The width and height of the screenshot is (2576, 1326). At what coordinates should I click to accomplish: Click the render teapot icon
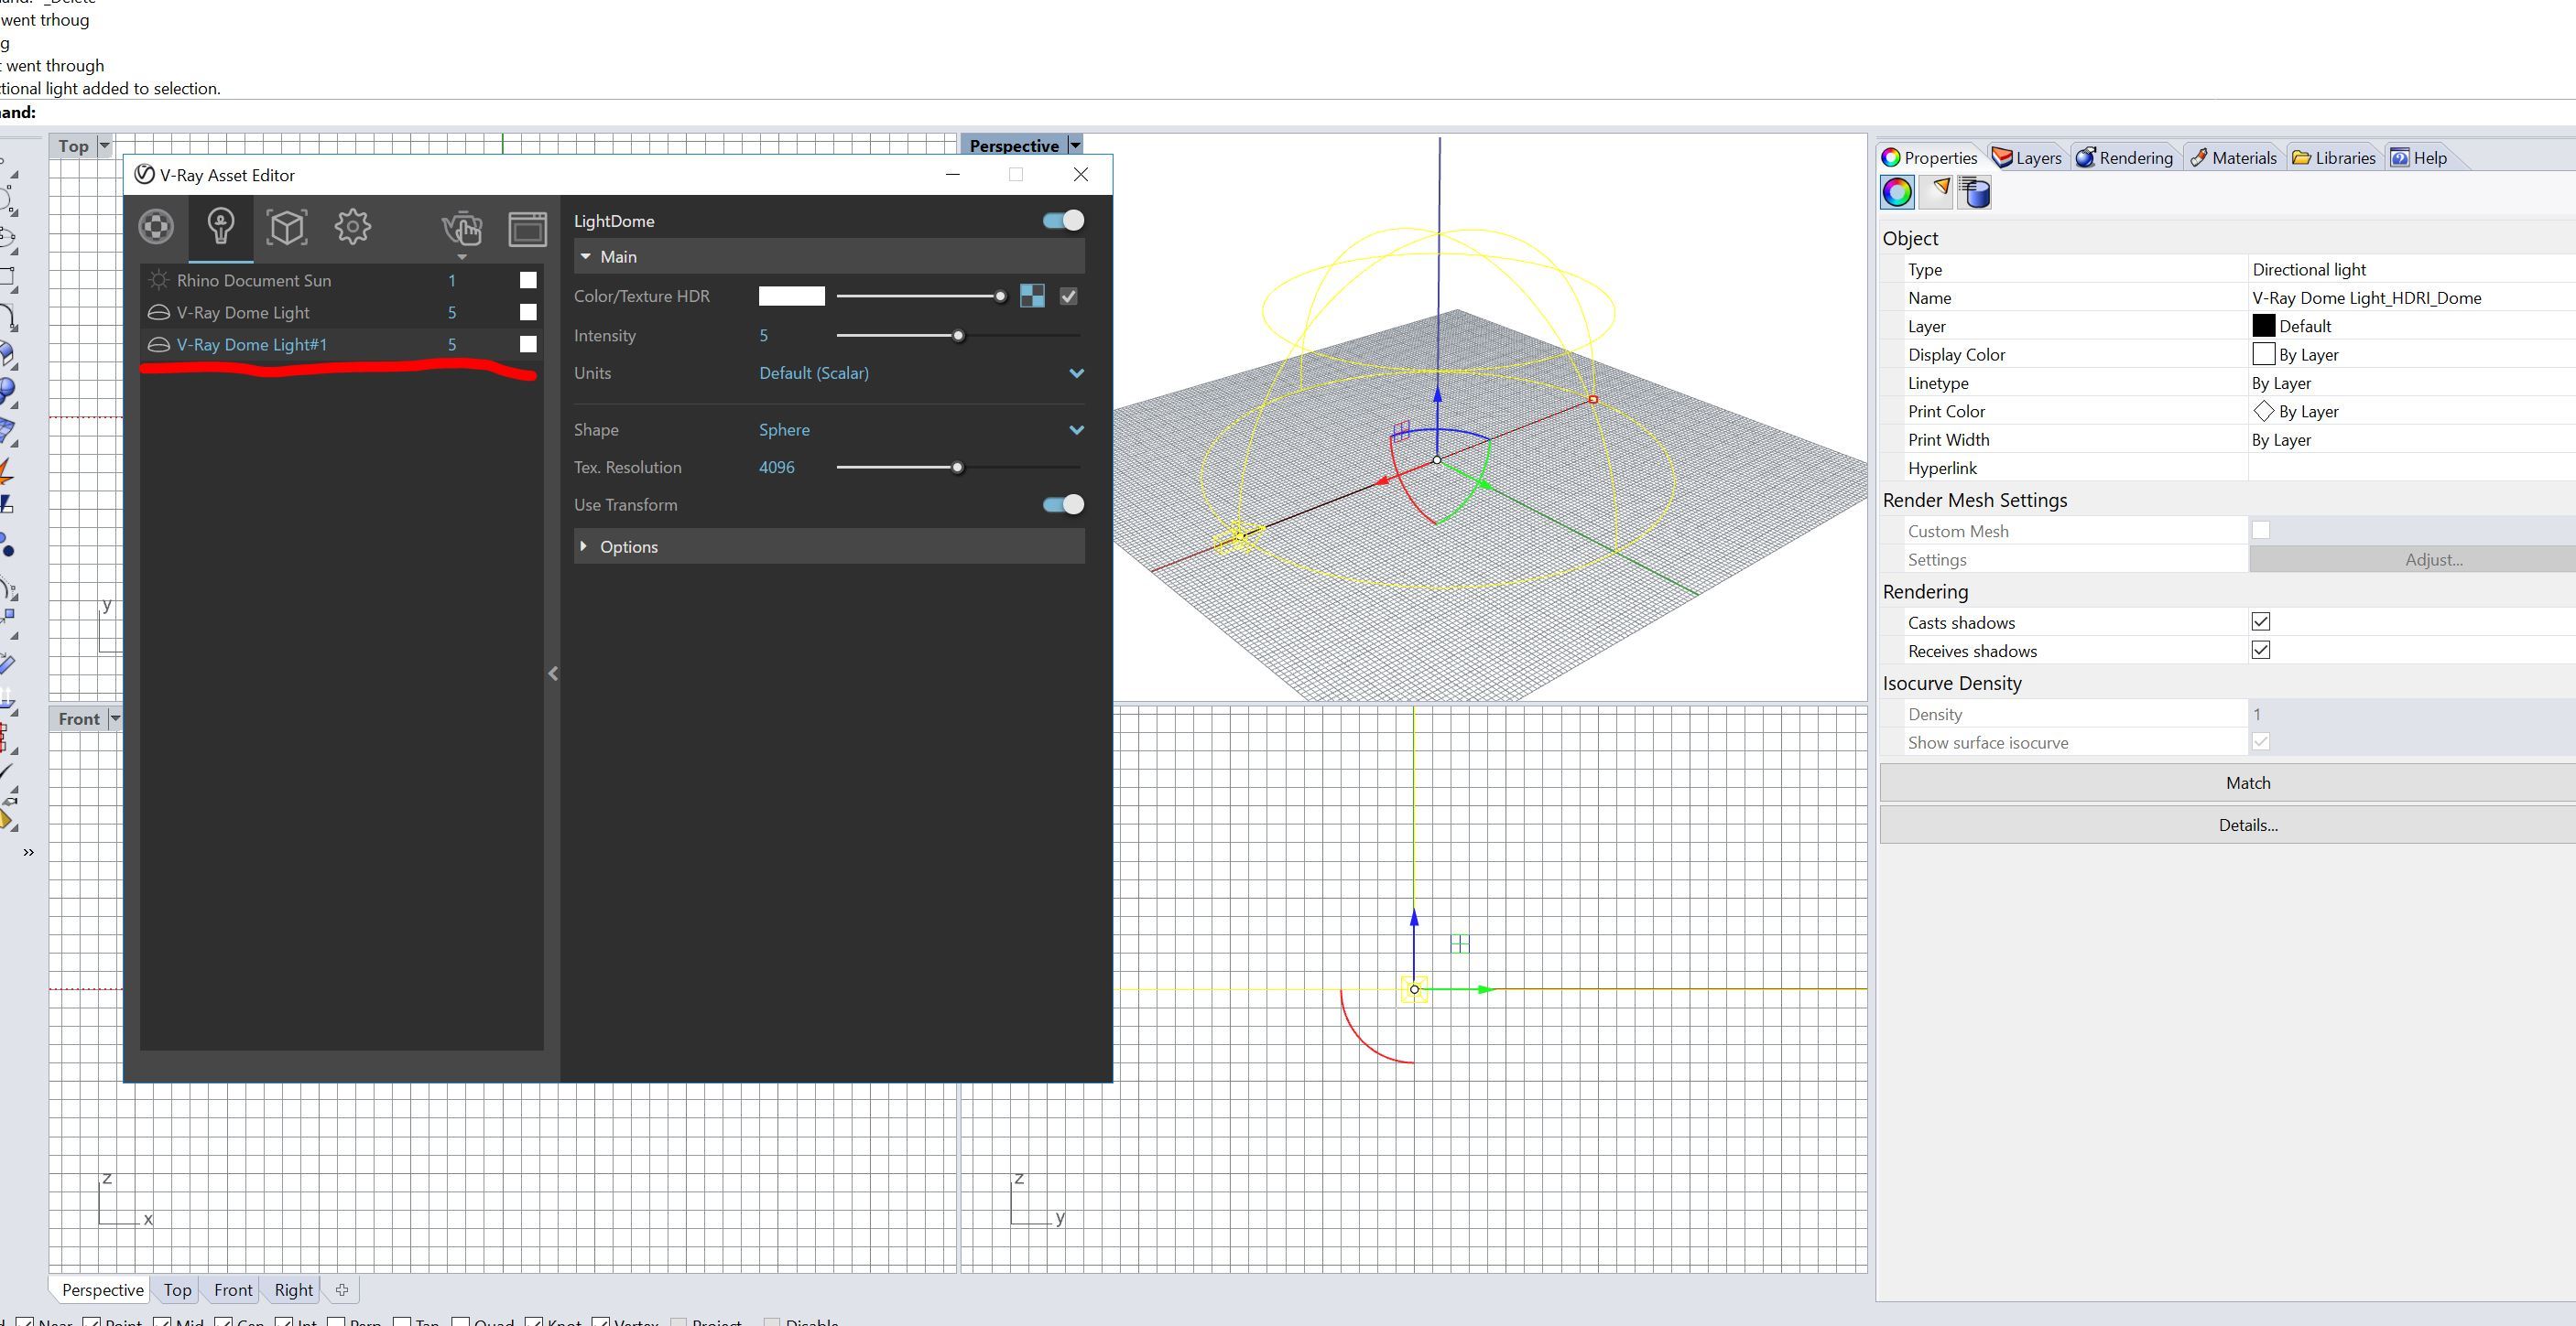tap(462, 228)
